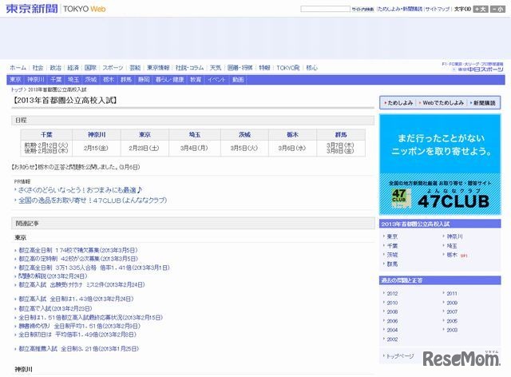
Task: Select 茨城 tab in blue sub-navigation
Action: (91, 79)
